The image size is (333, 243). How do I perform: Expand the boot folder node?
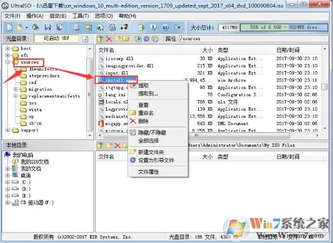pyautogui.click(x=7, y=48)
